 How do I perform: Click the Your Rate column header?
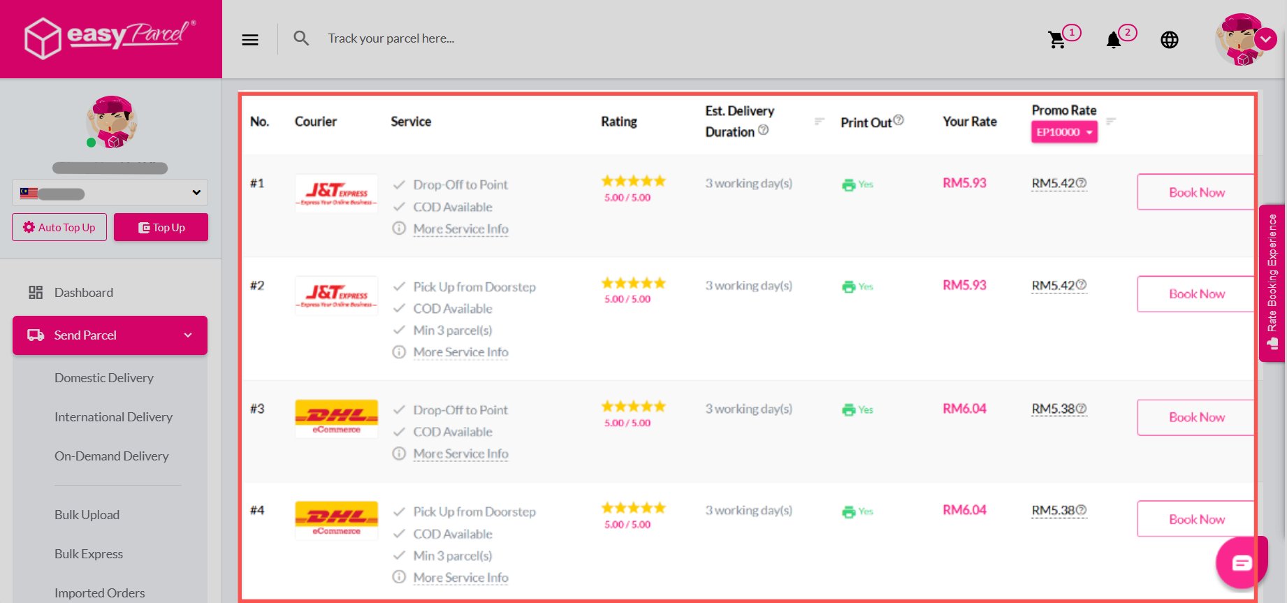pyautogui.click(x=970, y=122)
